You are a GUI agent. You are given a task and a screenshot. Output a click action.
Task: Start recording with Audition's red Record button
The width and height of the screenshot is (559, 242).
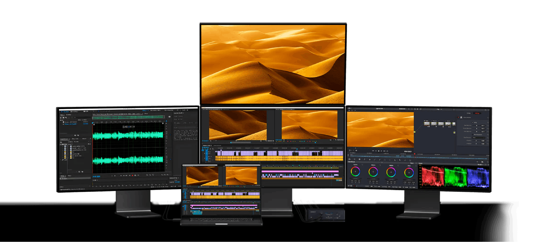(132, 175)
